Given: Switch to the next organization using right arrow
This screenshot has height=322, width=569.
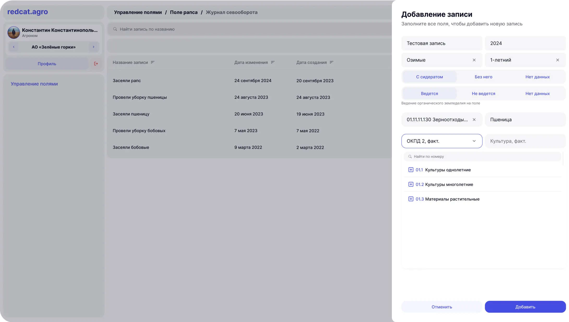Looking at the screenshot, I should point(93,47).
